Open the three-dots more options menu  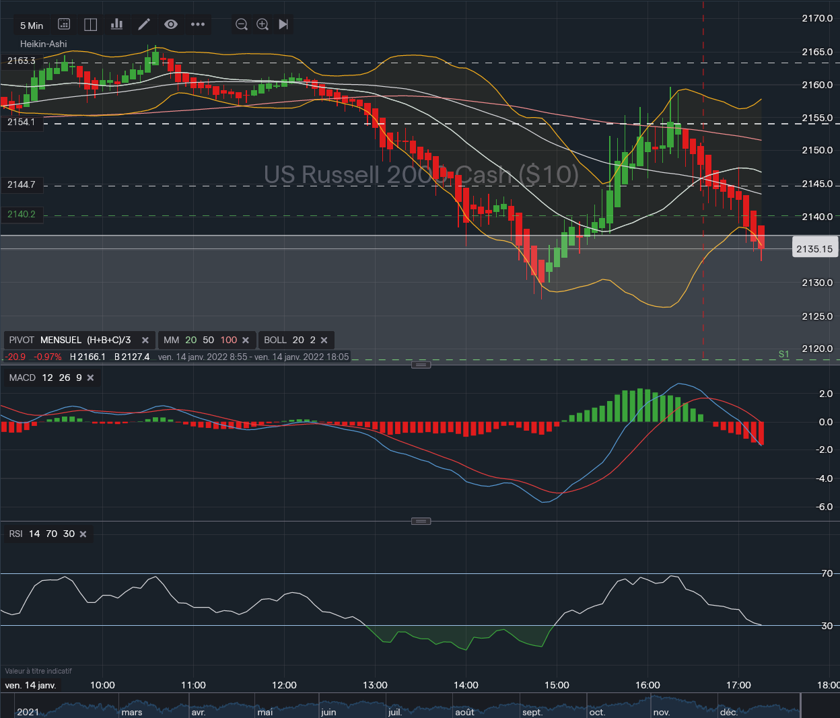pos(197,24)
